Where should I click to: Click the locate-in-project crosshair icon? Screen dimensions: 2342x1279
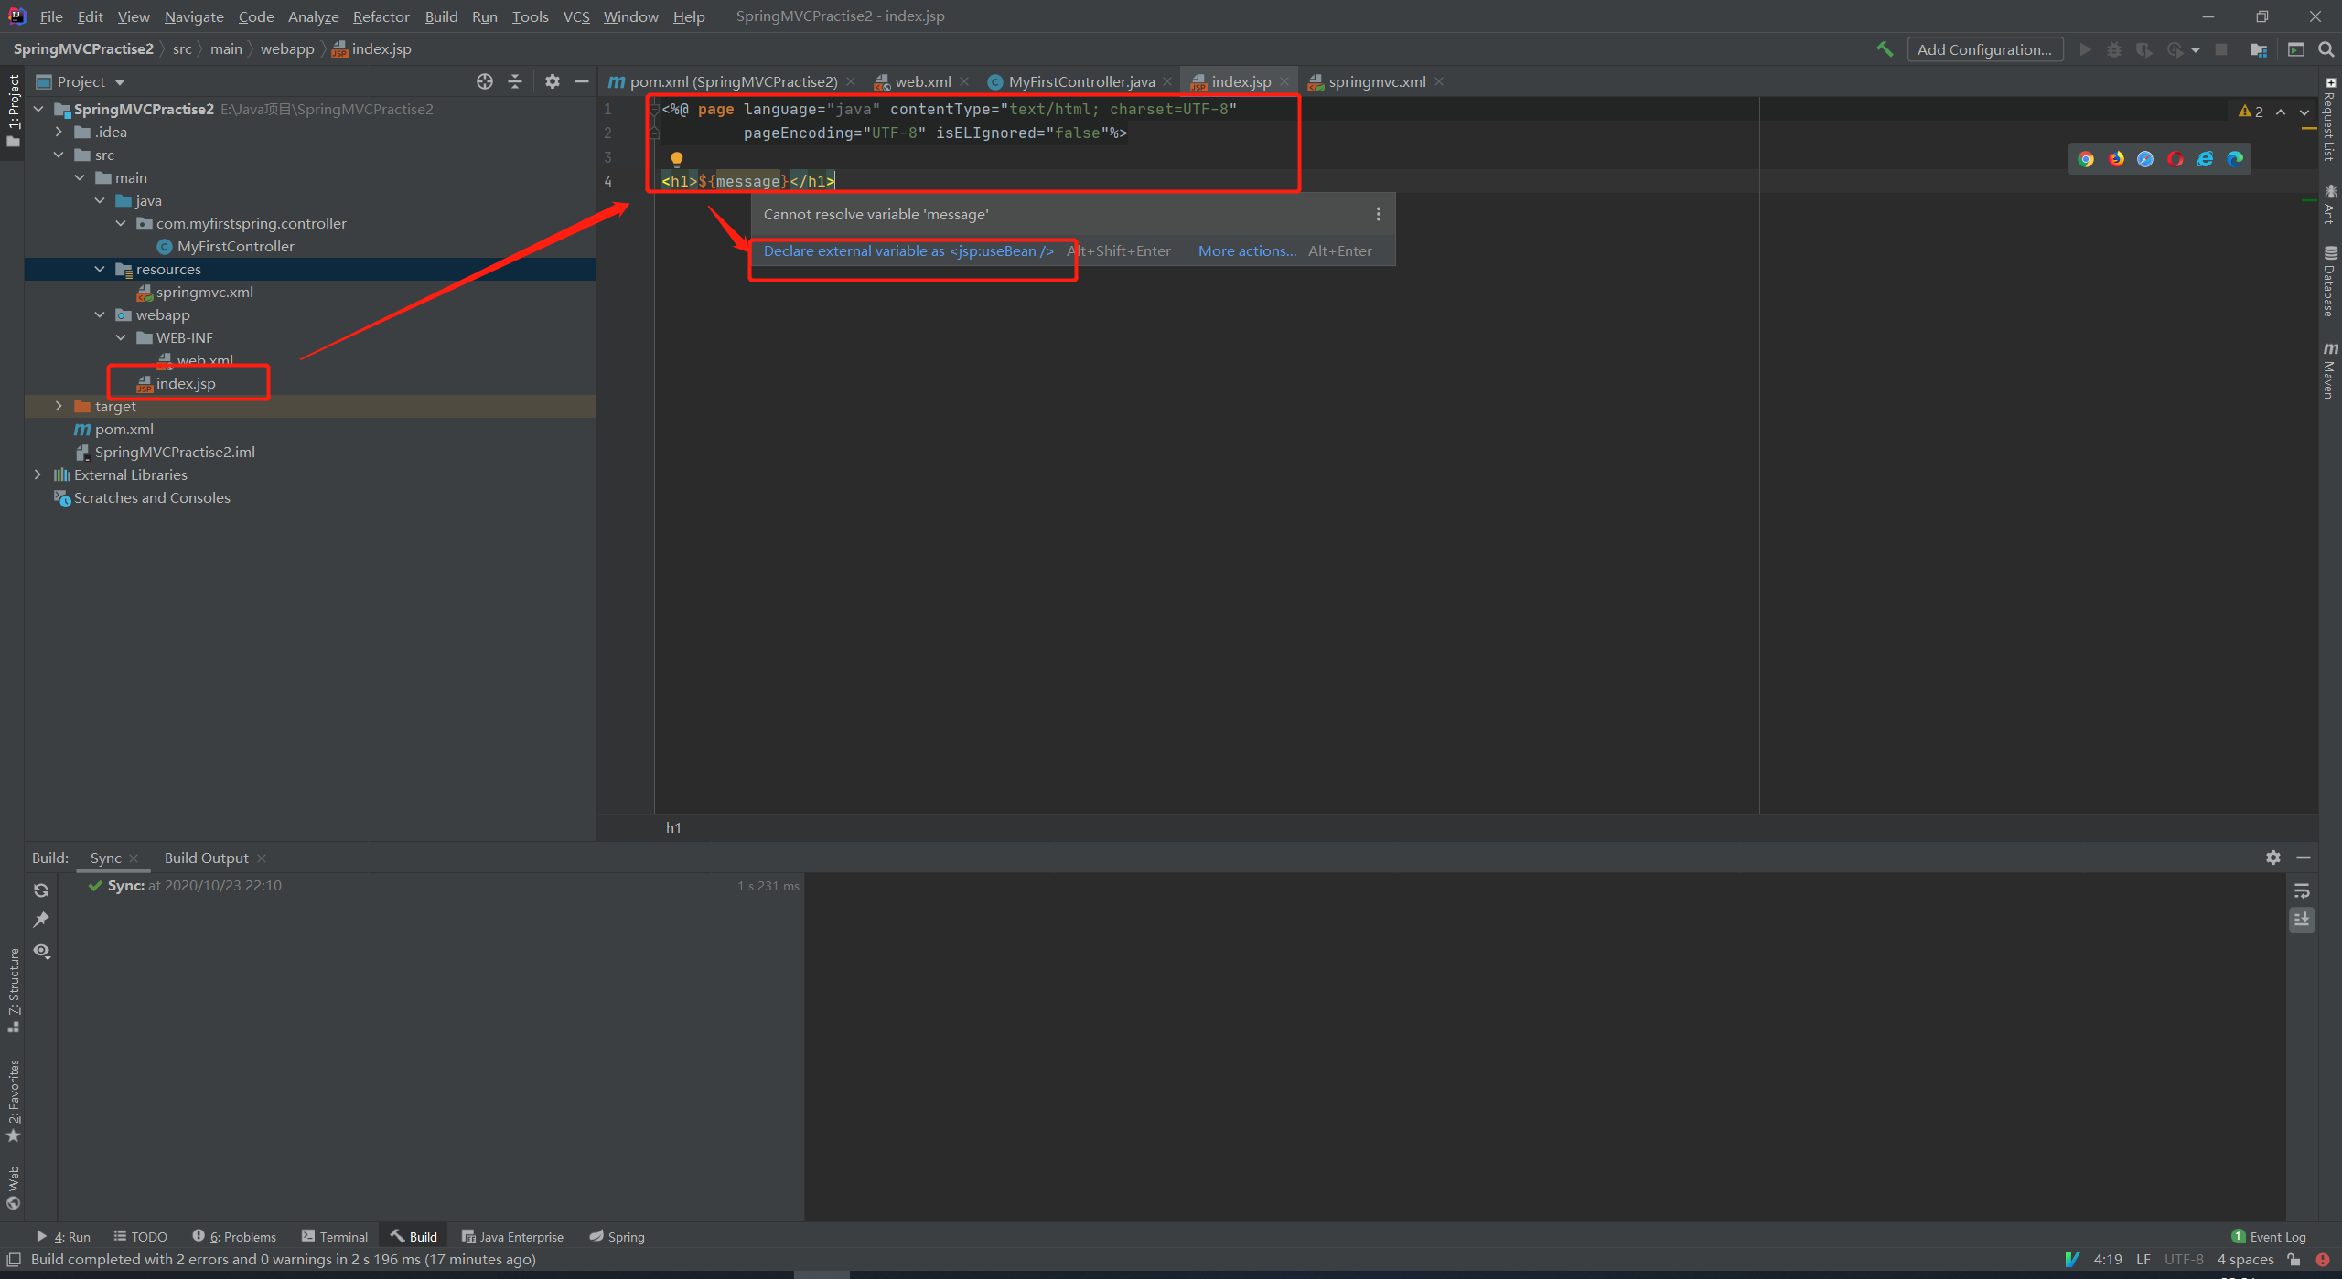point(485,81)
